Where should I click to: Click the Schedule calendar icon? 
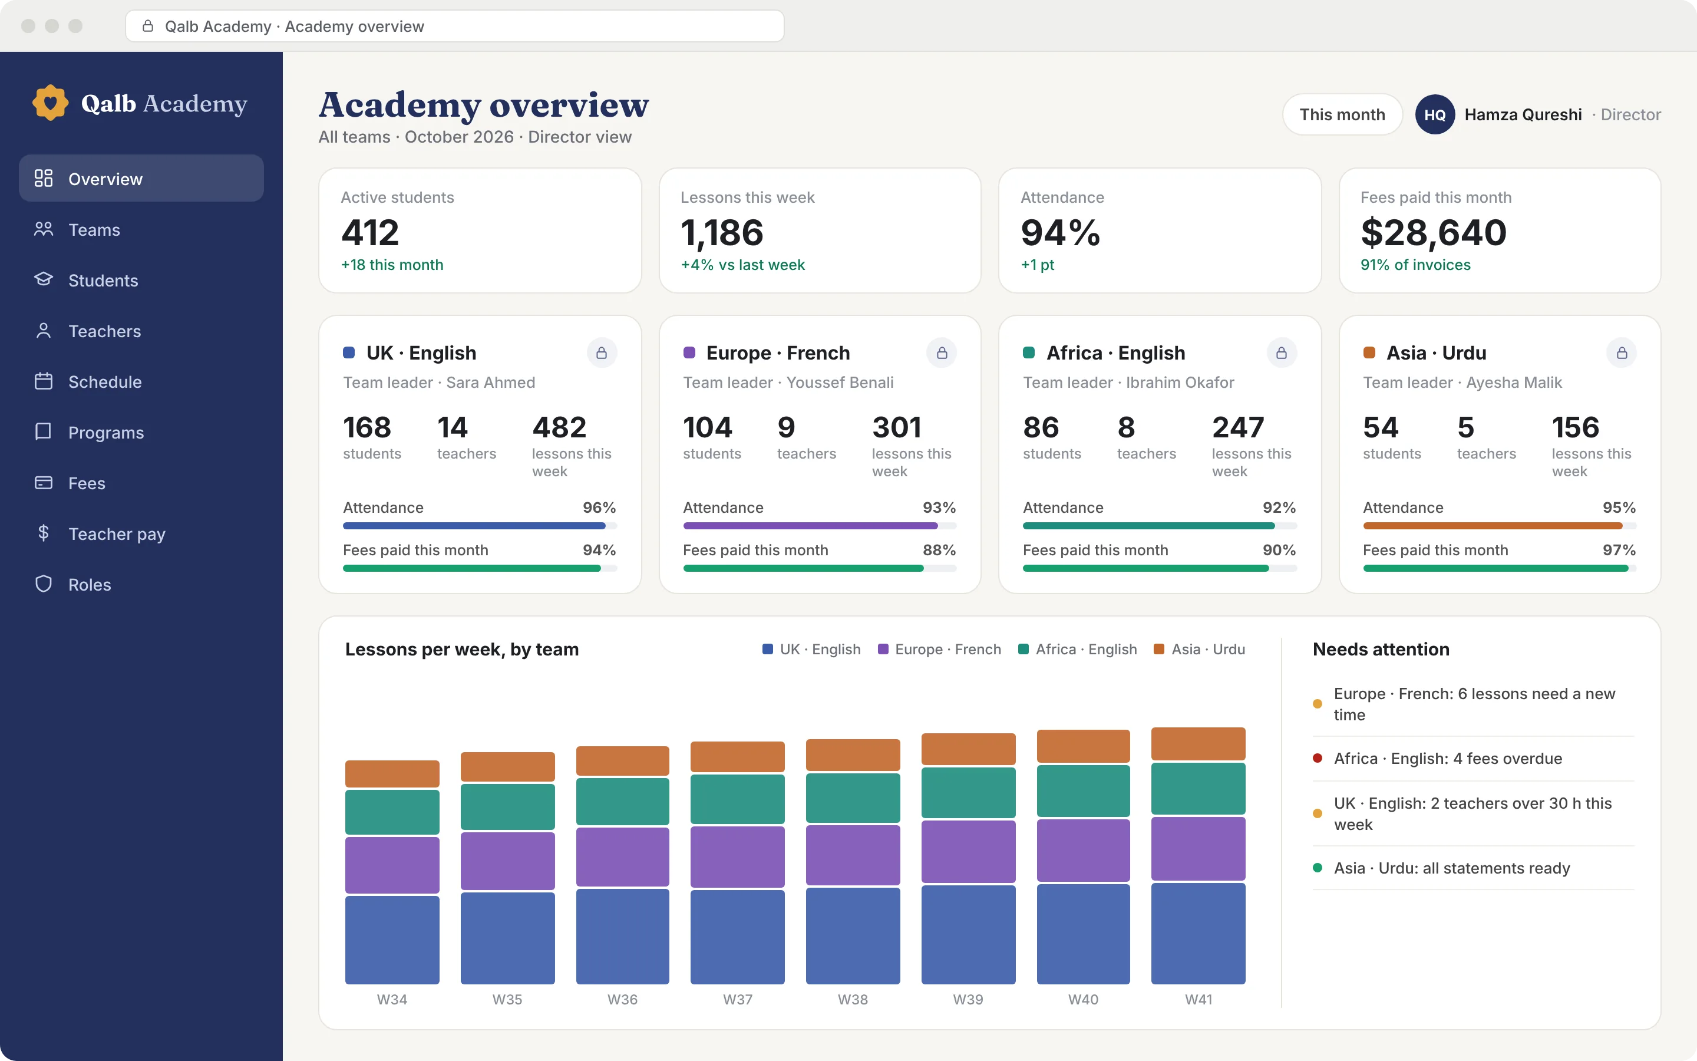tap(44, 381)
